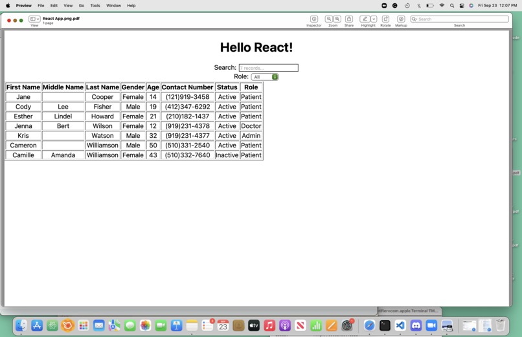Open Calendar from the Dock

coord(223,325)
